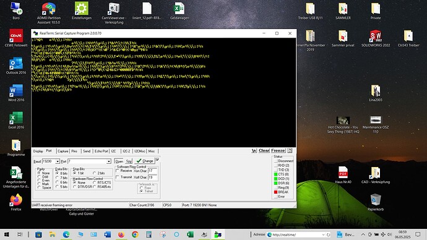
Task: Open the Misc tab
Action: coord(152,151)
